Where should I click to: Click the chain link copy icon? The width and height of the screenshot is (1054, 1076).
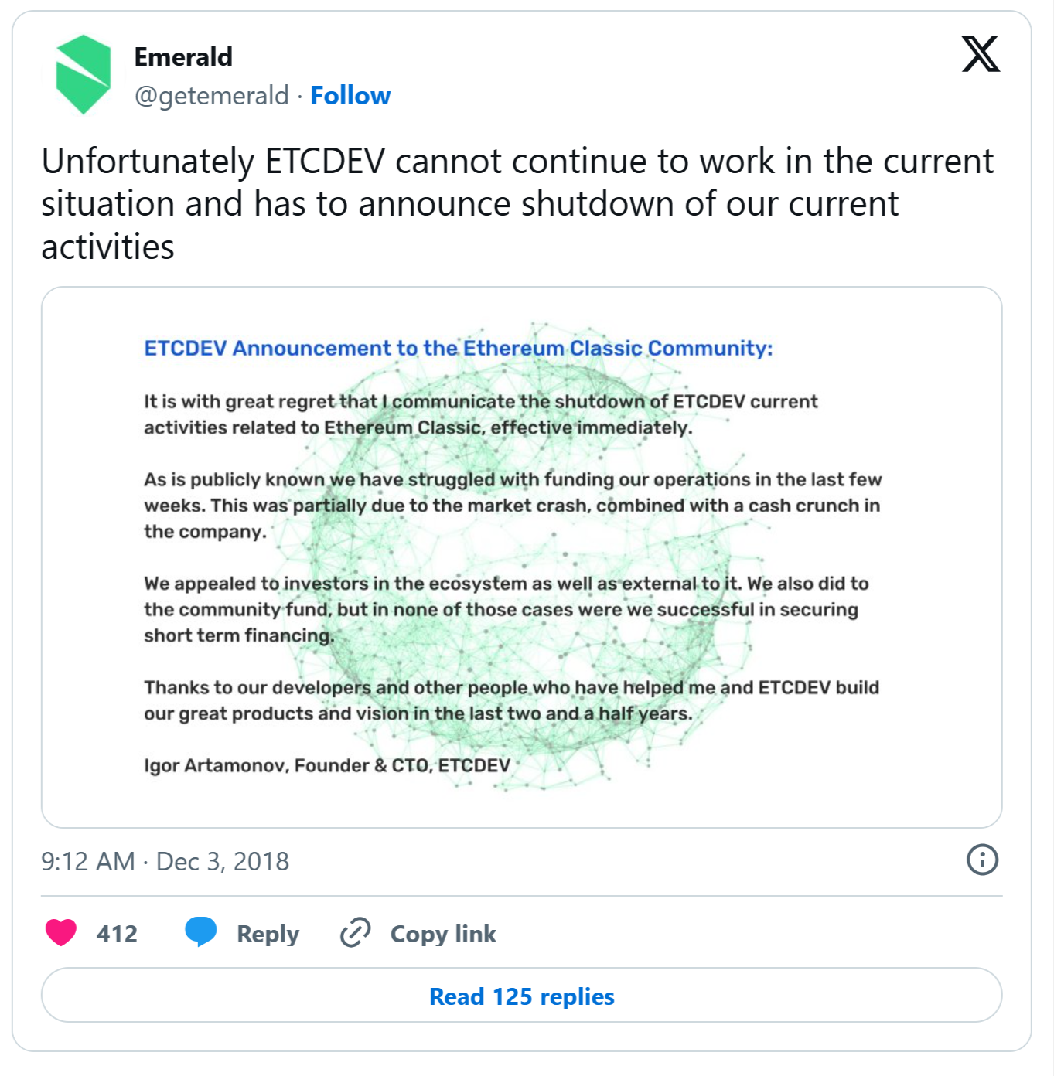click(356, 932)
